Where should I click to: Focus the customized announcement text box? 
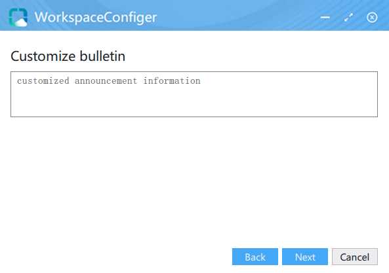pos(194,94)
